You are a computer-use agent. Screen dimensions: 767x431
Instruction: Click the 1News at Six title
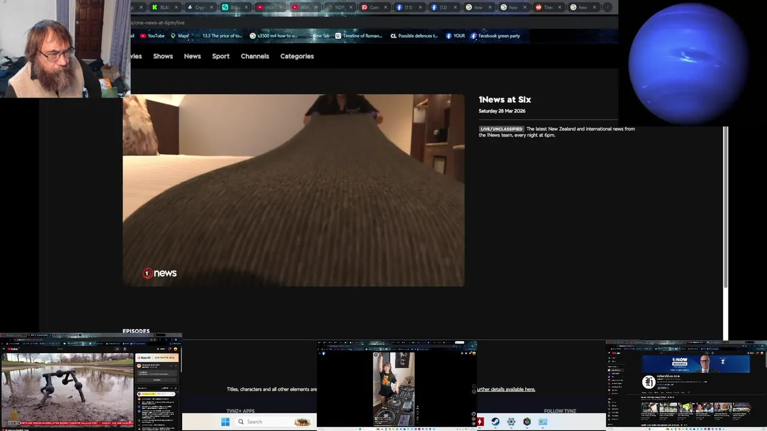coord(505,100)
